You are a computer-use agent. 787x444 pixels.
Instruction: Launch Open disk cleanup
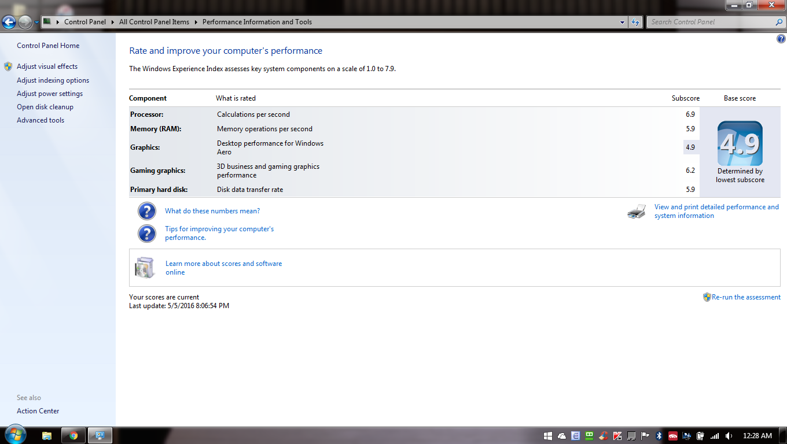45,107
